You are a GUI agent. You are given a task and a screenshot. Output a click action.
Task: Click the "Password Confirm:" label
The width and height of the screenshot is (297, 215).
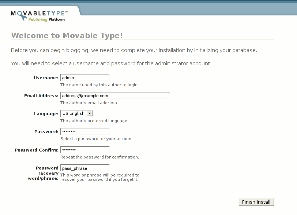(37, 150)
